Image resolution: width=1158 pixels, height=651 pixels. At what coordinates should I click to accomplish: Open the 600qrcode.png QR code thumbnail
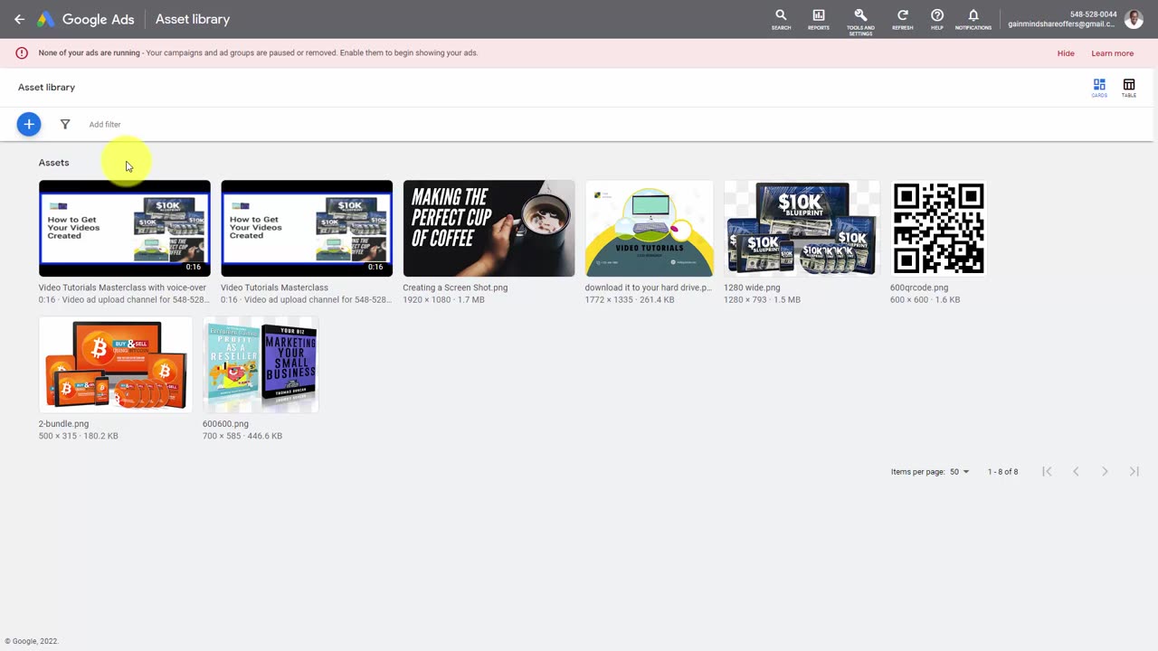coord(938,228)
